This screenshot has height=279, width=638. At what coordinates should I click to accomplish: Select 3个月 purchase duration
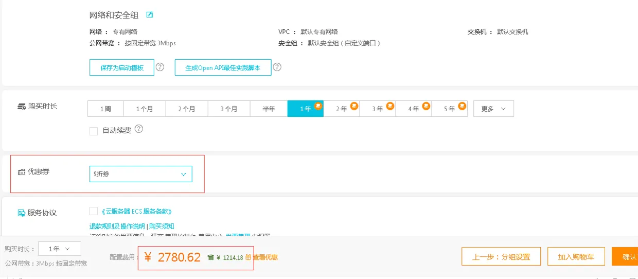click(229, 109)
